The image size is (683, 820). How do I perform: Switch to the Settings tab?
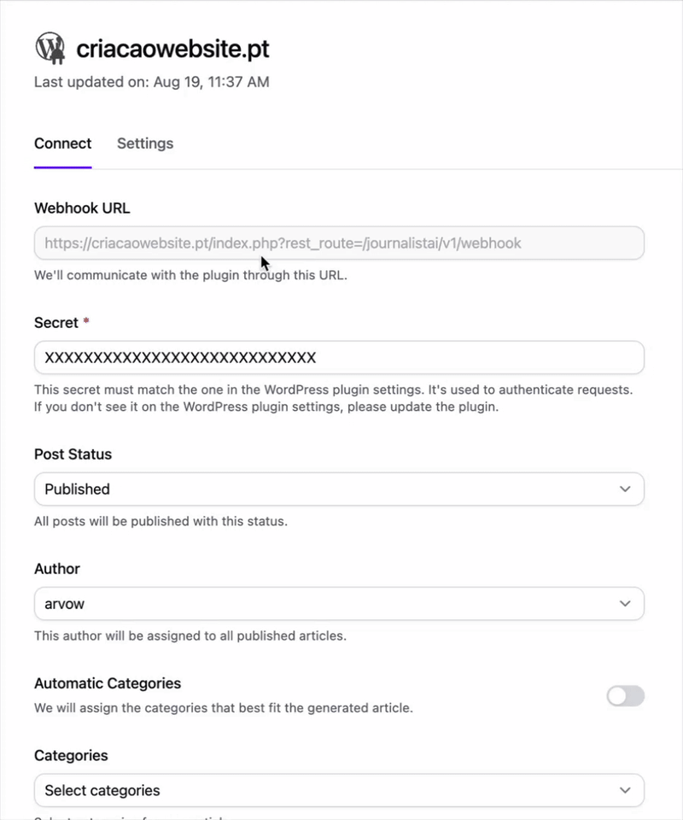[145, 143]
